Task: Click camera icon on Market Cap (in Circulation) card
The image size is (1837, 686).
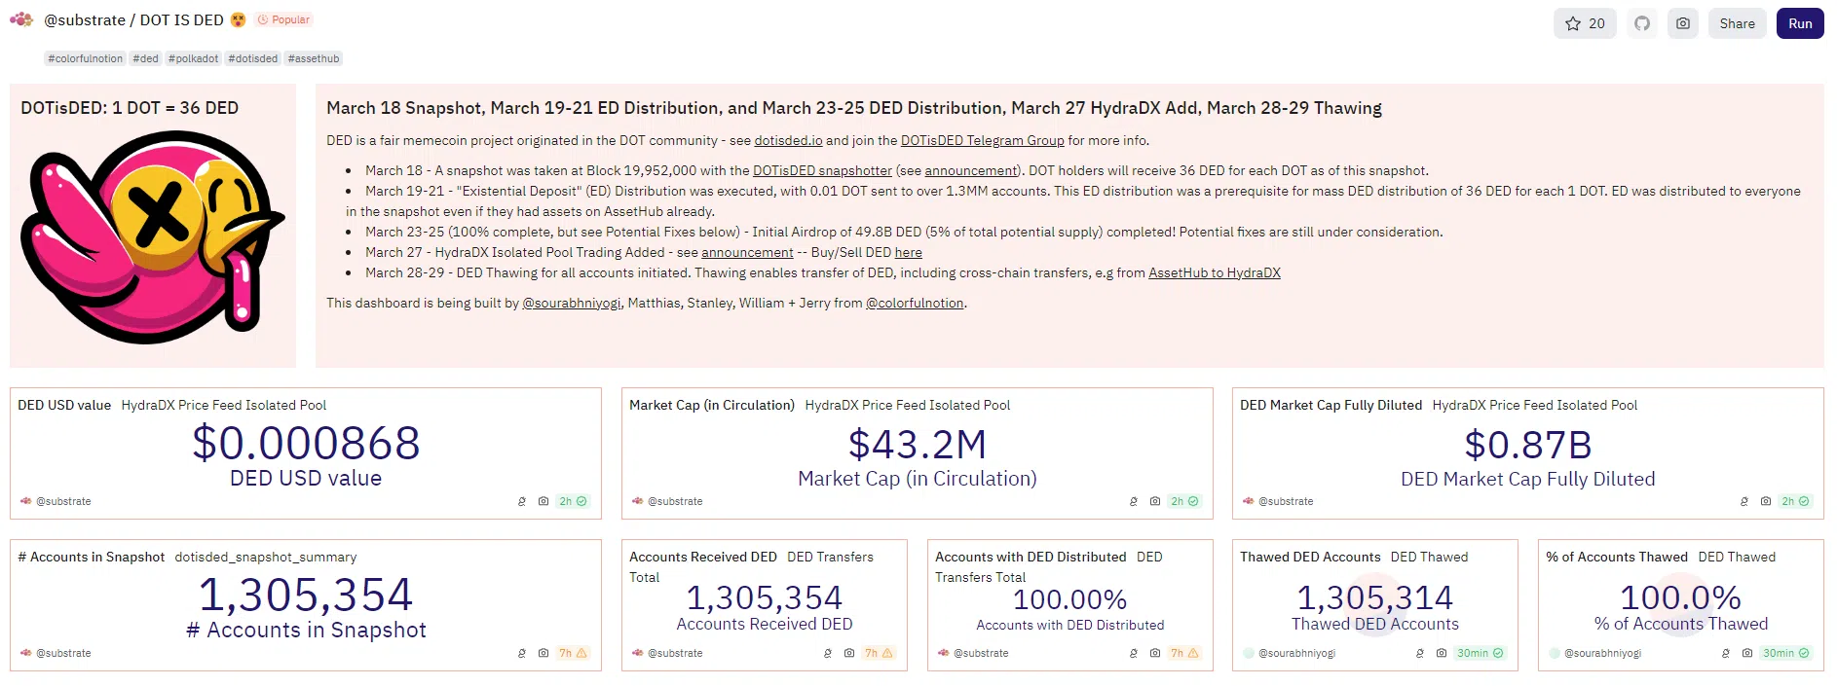Action: [x=1155, y=502]
